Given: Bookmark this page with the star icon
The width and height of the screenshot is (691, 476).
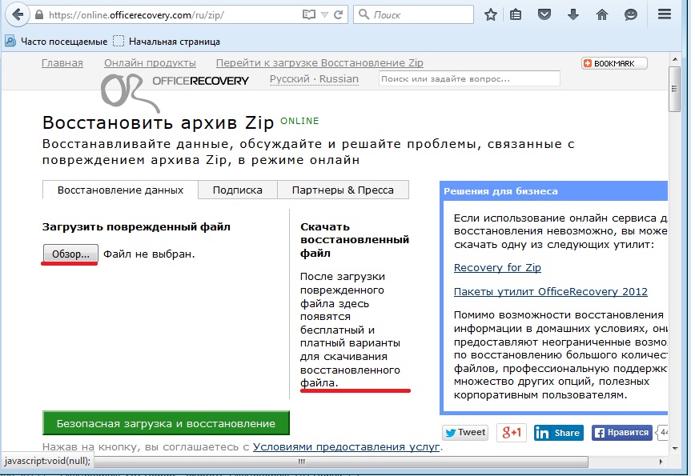Looking at the screenshot, I should click(x=491, y=14).
